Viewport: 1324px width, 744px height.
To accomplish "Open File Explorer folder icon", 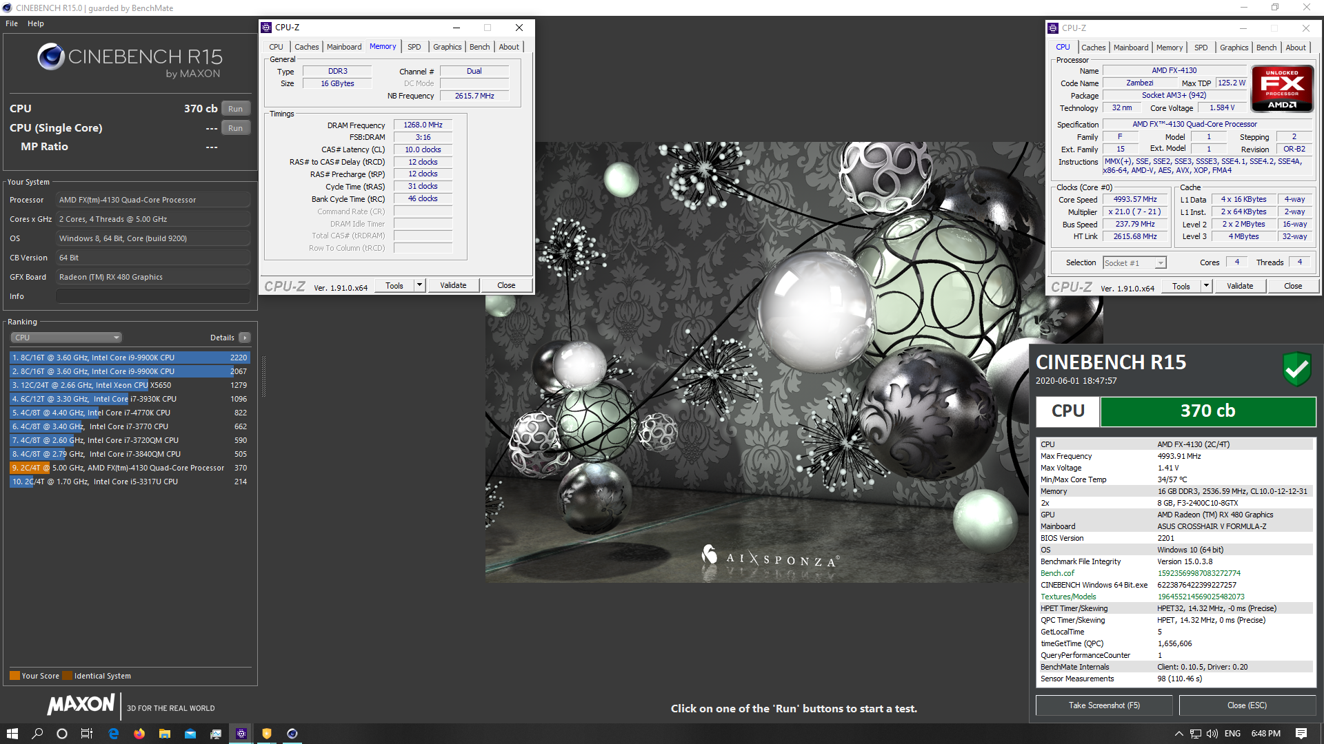I will point(165,734).
